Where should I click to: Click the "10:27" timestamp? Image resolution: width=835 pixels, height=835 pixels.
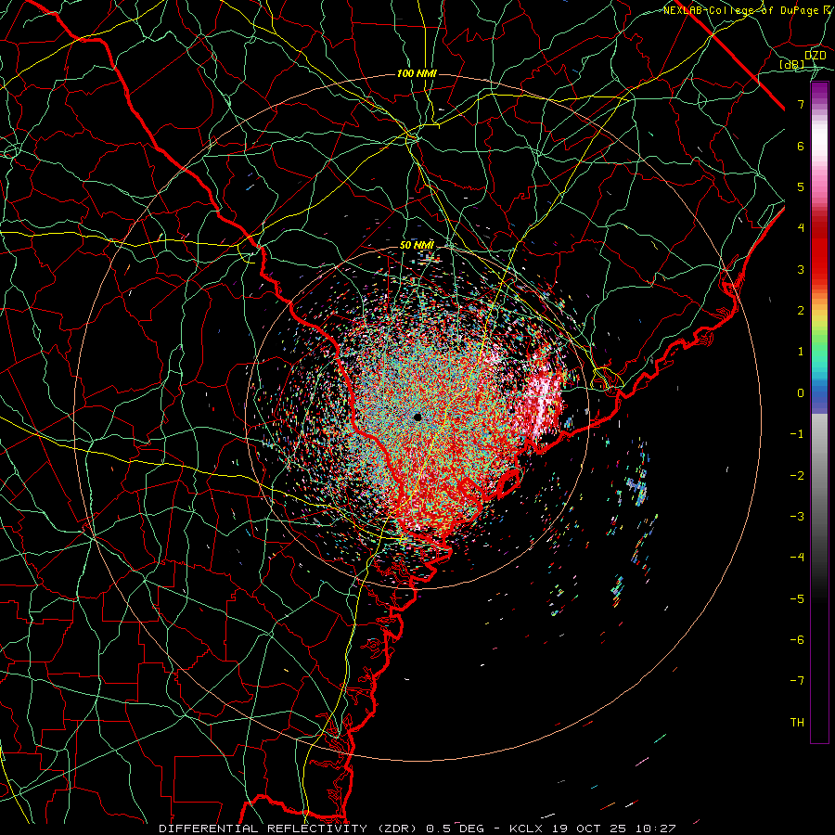point(657,829)
